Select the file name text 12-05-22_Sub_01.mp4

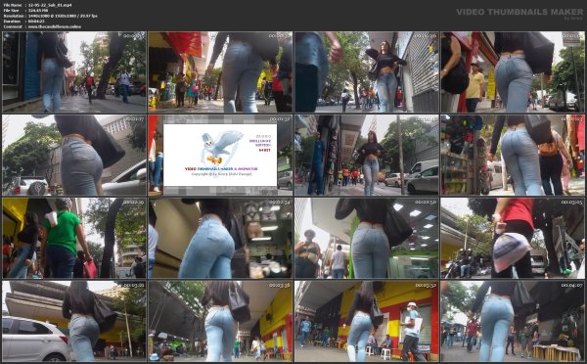50,5
